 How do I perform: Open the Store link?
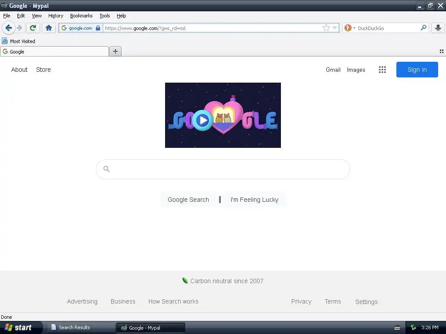(44, 70)
